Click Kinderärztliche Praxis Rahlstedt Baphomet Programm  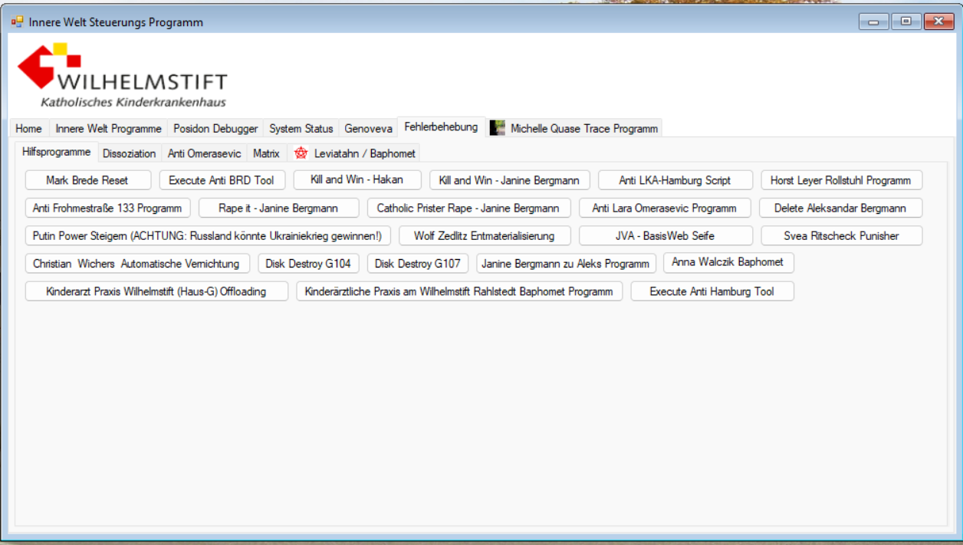click(x=459, y=291)
